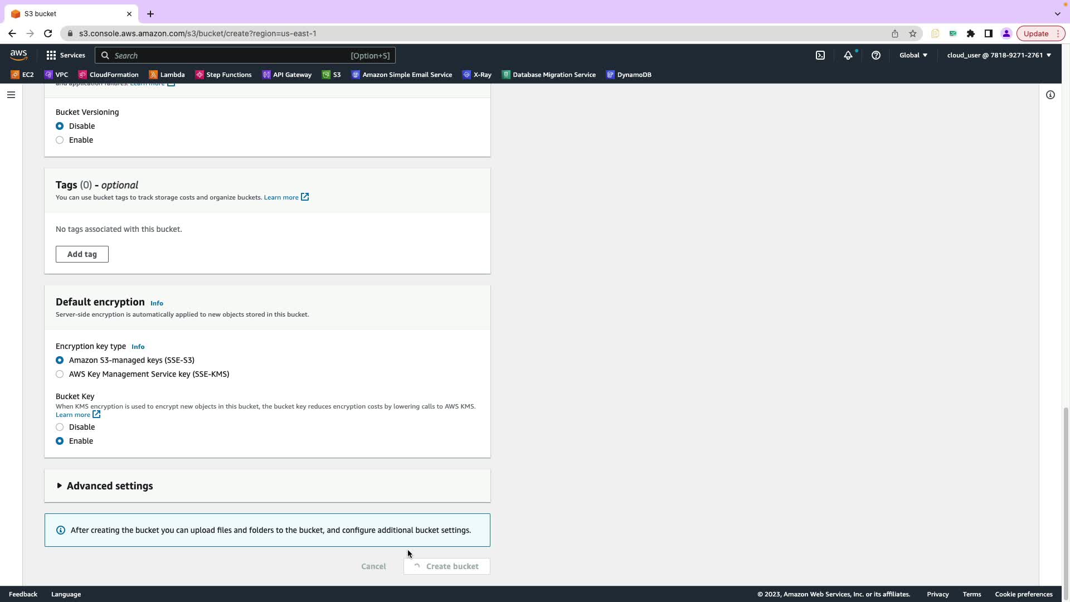Select AWS KMS key (SSE-KMS) encryption
Screen dimensions: 1070x602
point(60,374)
